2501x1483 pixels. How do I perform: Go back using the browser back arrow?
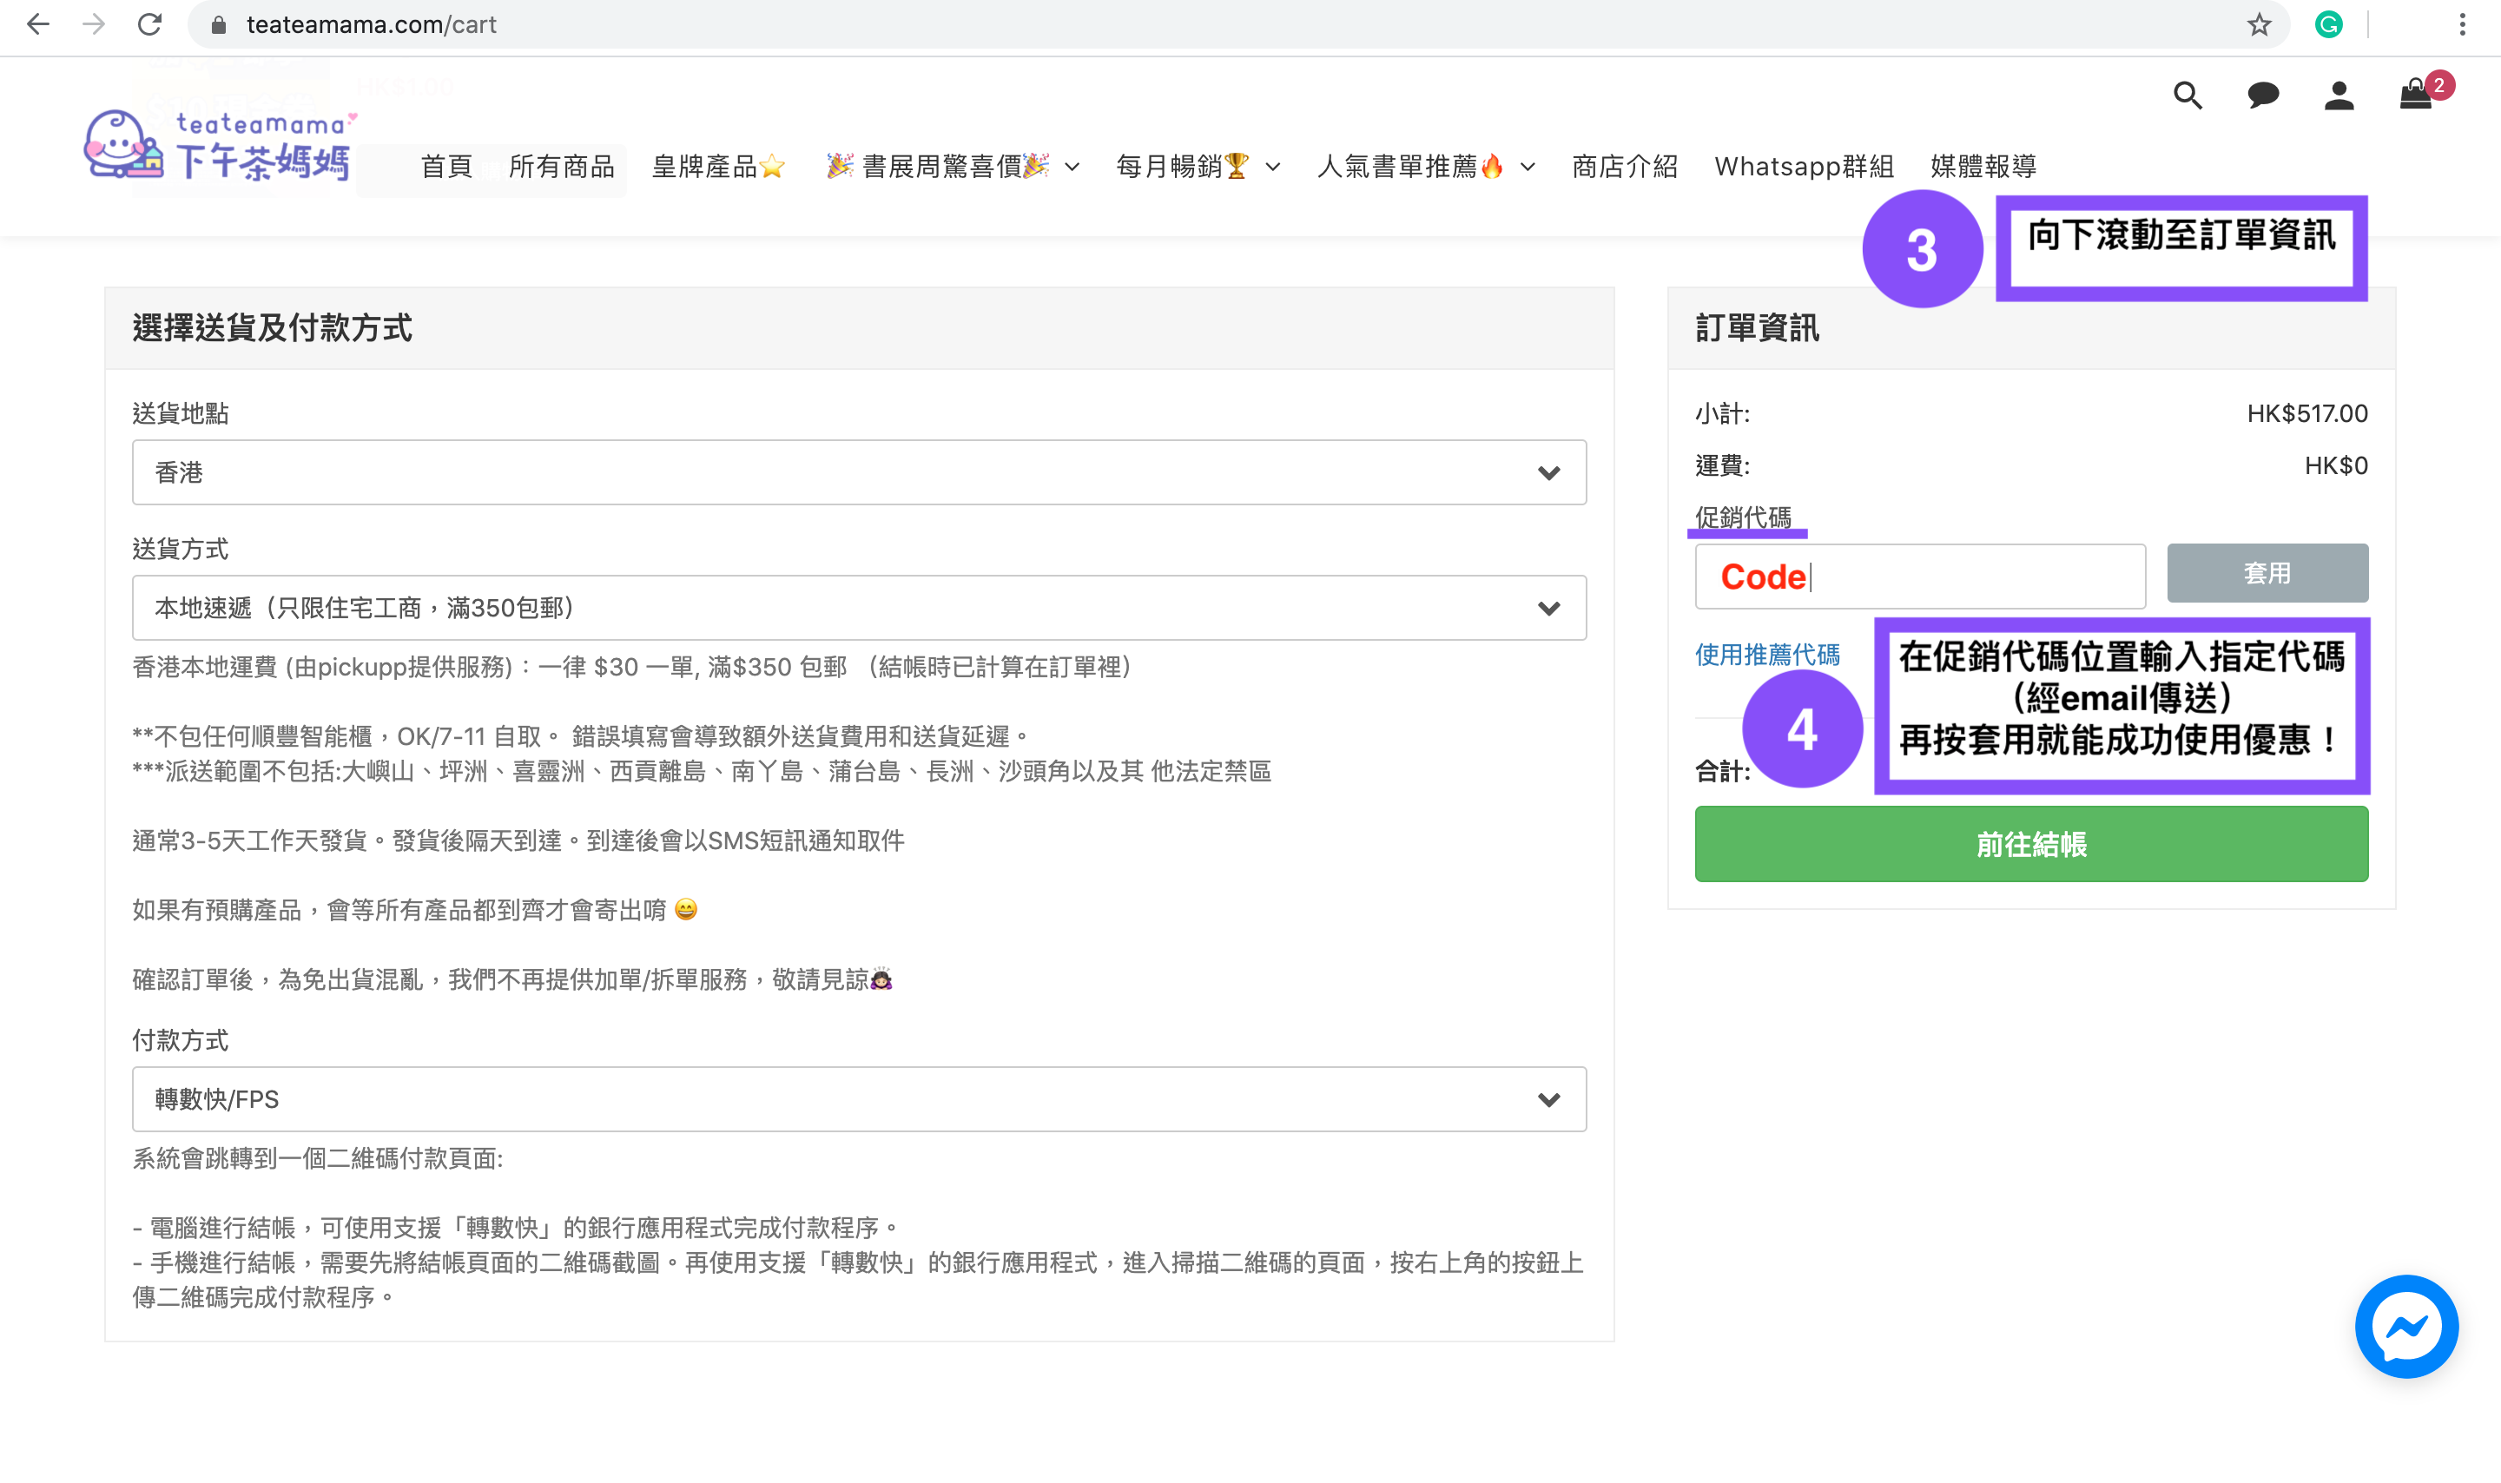pos(38,25)
